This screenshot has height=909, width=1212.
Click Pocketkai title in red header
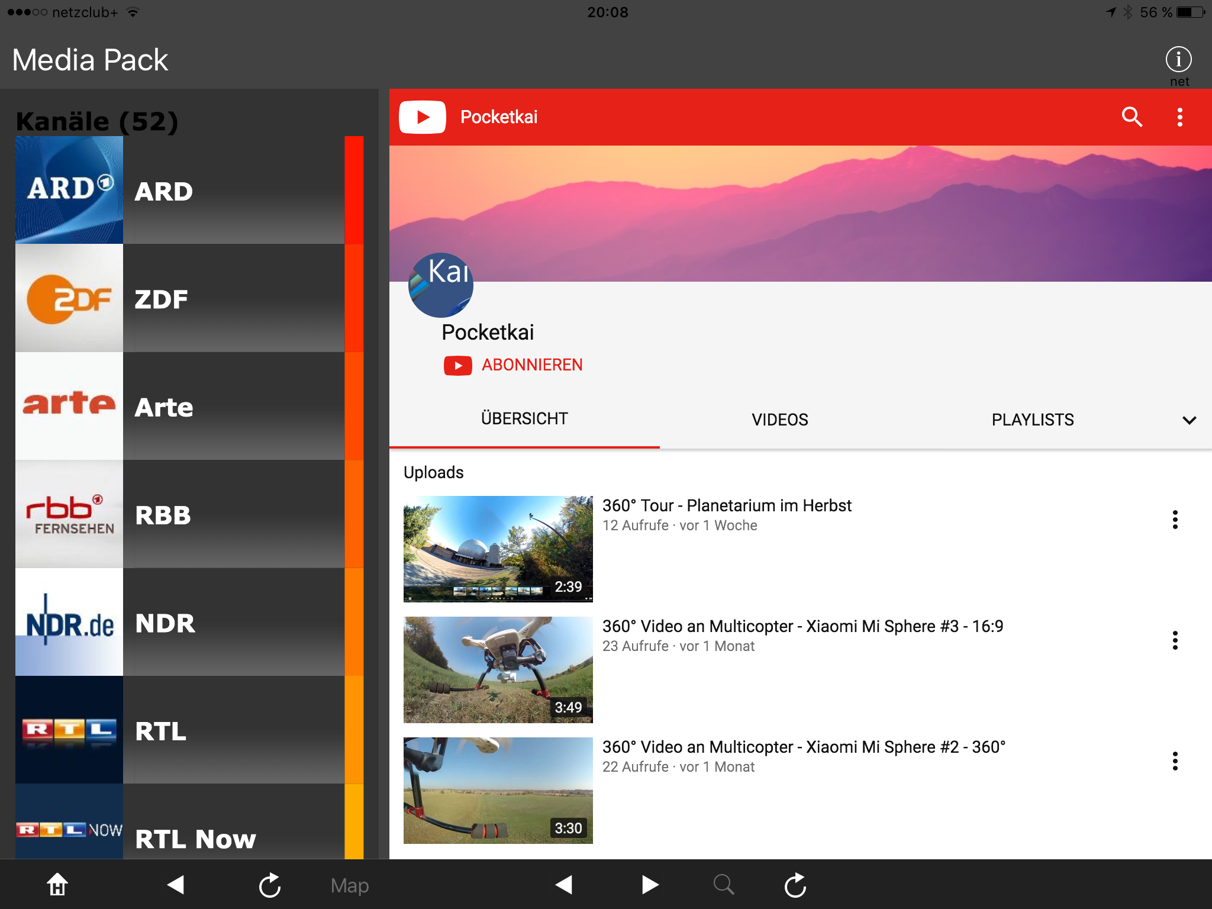(499, 117)
